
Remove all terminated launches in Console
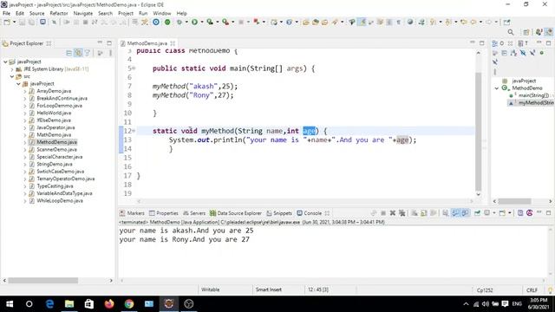point(402,213)
